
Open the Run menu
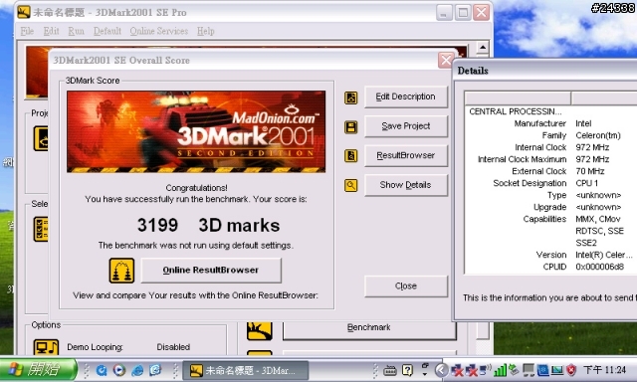76,31
